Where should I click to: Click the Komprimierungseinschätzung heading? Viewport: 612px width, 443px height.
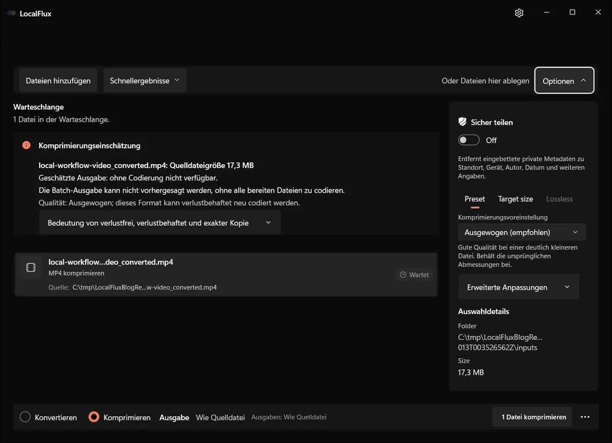[89, 145]
